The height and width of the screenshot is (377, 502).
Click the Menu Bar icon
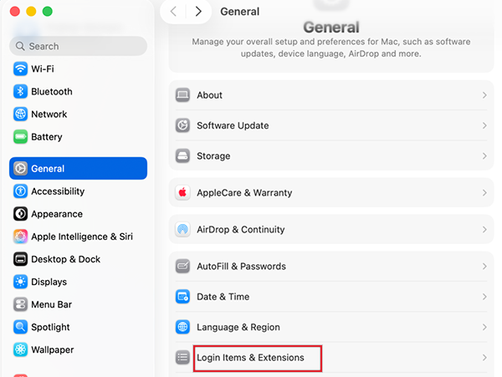(x=20, y=304)
